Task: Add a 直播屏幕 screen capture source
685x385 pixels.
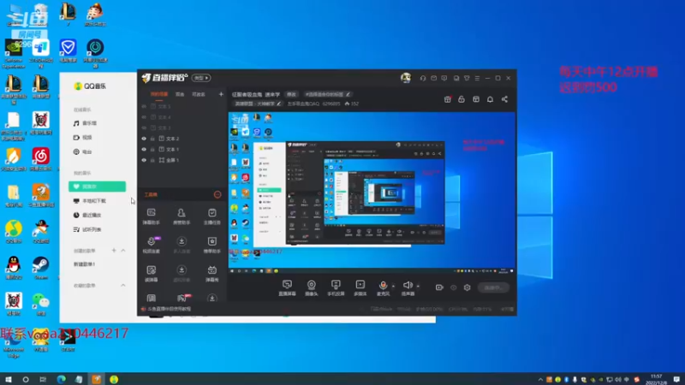Action: [287, 287]
